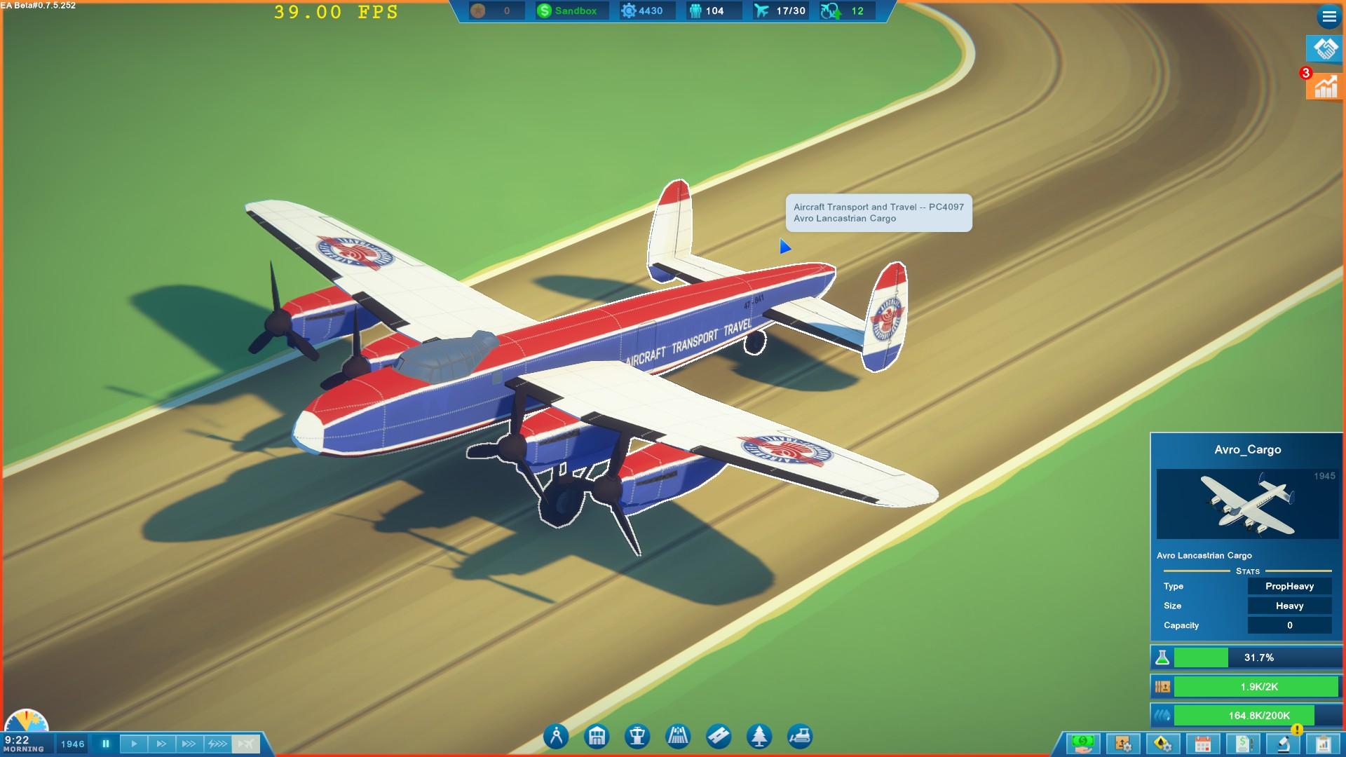Set game speed to triple fast-forward
The width and height of the screenshot is (1346, 757).
(189, 744)
